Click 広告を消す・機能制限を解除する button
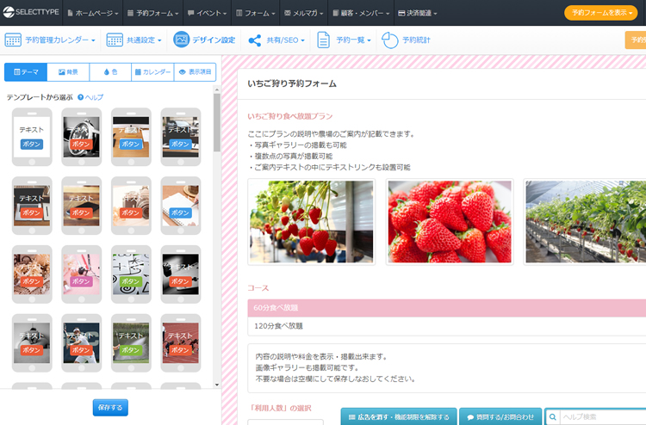The image size is (646, 425). (398, 416)
